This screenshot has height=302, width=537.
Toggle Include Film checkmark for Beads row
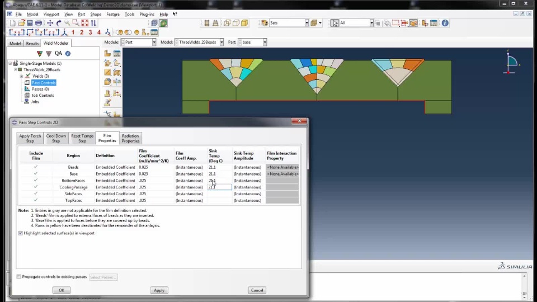pos(36,167)
